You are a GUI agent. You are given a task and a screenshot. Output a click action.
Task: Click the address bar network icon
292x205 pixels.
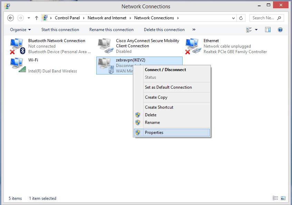45,18
